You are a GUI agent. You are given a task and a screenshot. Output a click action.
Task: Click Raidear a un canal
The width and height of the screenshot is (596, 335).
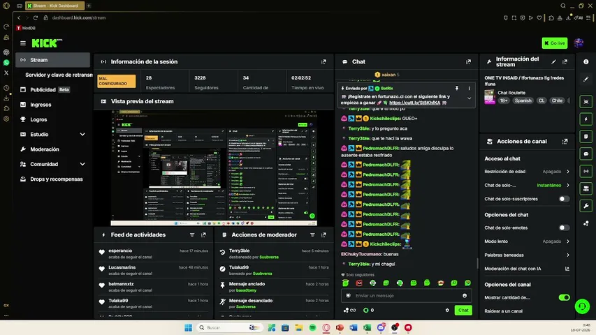pyautogui.click(x=503, y=311)
